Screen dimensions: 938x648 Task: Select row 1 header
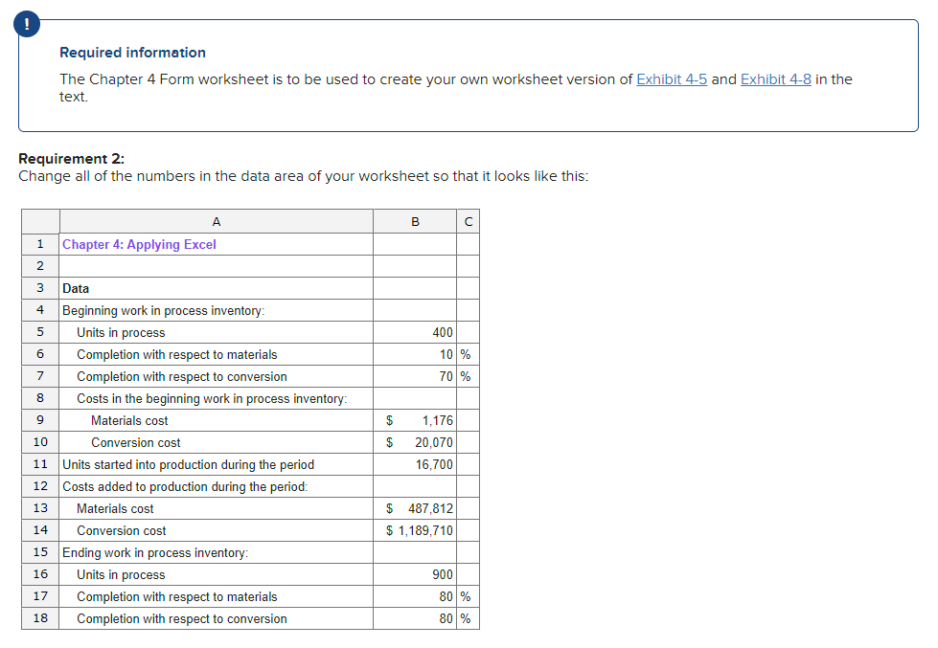pyautogui.click(x=39, y=244)
